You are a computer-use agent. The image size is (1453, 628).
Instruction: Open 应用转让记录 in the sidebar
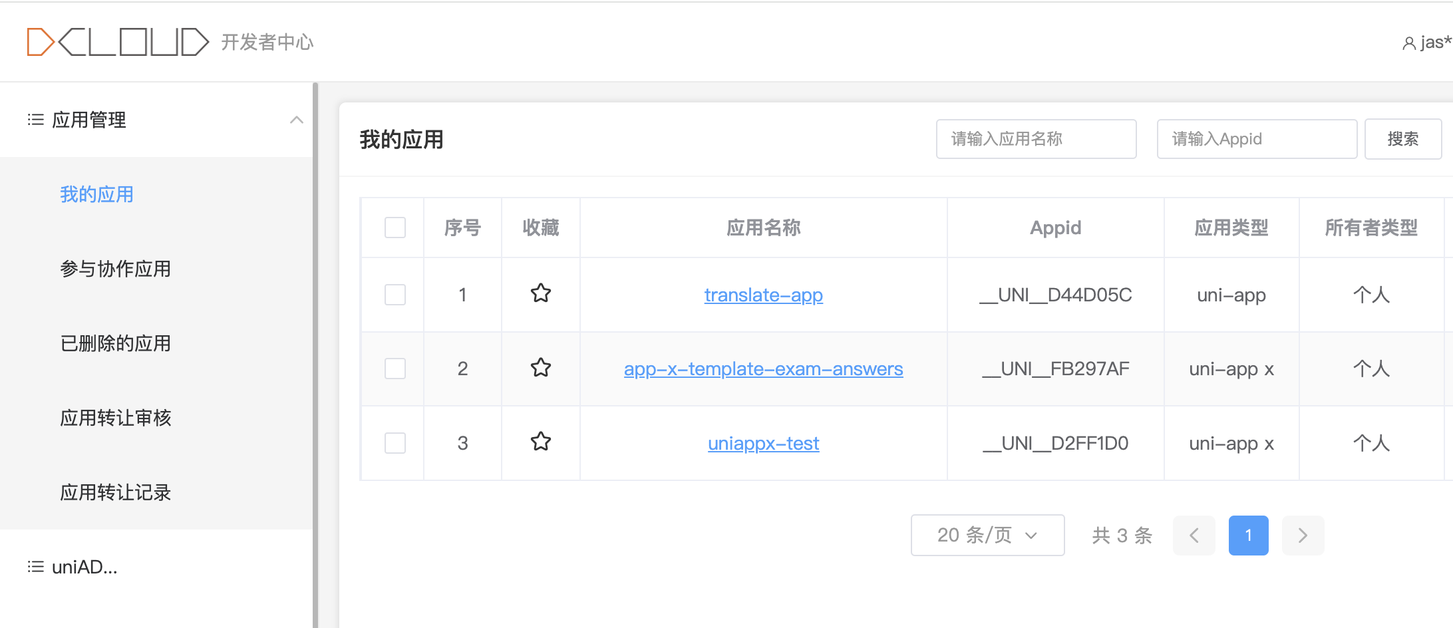(116, 492)
